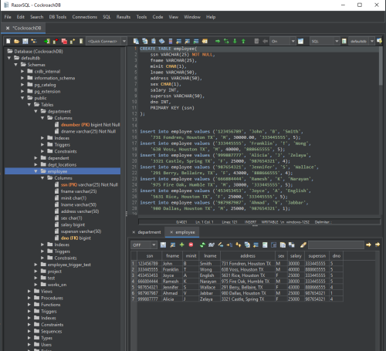Screen dimensions: 386x351
Task: Click the SQL editor vertical scrollbar
Action: 381,66
